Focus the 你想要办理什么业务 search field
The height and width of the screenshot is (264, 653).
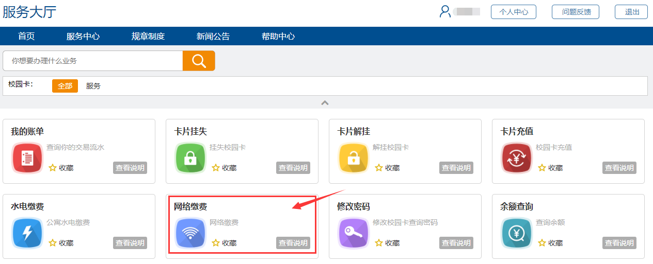point(93,61)
